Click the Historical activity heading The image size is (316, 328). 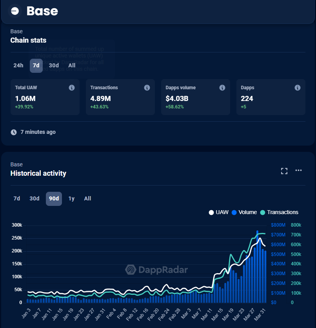[38, 173]
